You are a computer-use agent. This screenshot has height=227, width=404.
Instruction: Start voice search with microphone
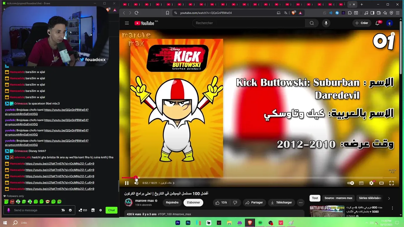click(326, 23)
